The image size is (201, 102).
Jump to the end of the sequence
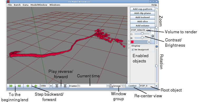[x=19, y=86]
